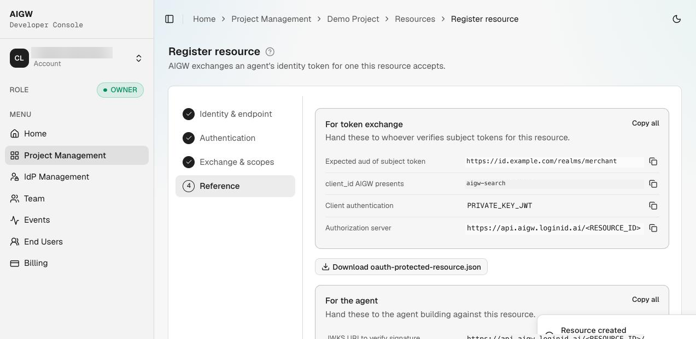This screenshot has width=696, height=339.
Task: Expand the account switcher chevrons
Action: (x=139, y=58)
